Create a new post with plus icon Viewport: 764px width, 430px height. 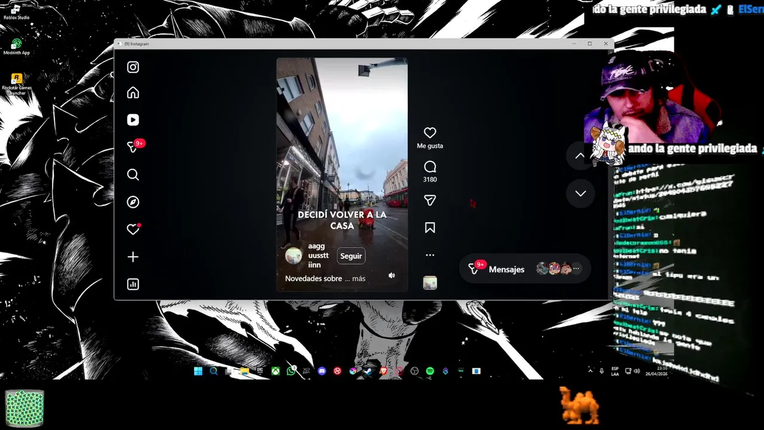[133, 257]
